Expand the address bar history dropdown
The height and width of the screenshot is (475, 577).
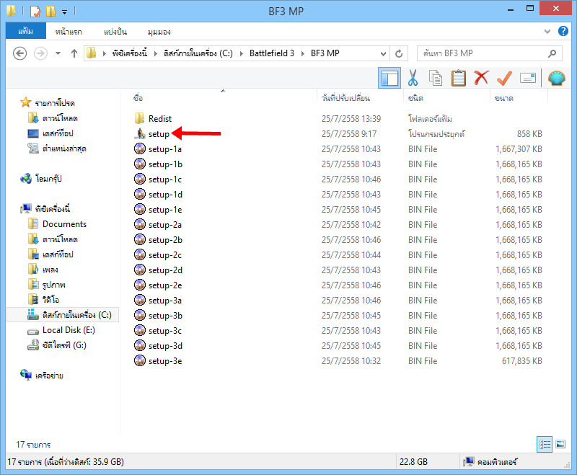[x=383, y=53]
